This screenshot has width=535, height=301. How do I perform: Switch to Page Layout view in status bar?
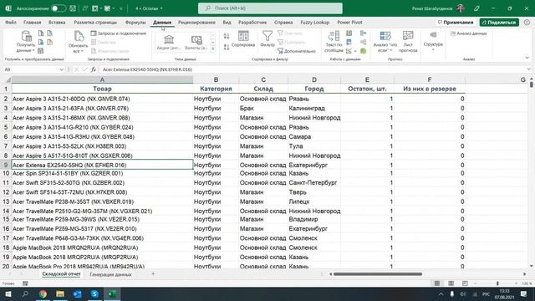pyautogui.click(x=451, y=283)
